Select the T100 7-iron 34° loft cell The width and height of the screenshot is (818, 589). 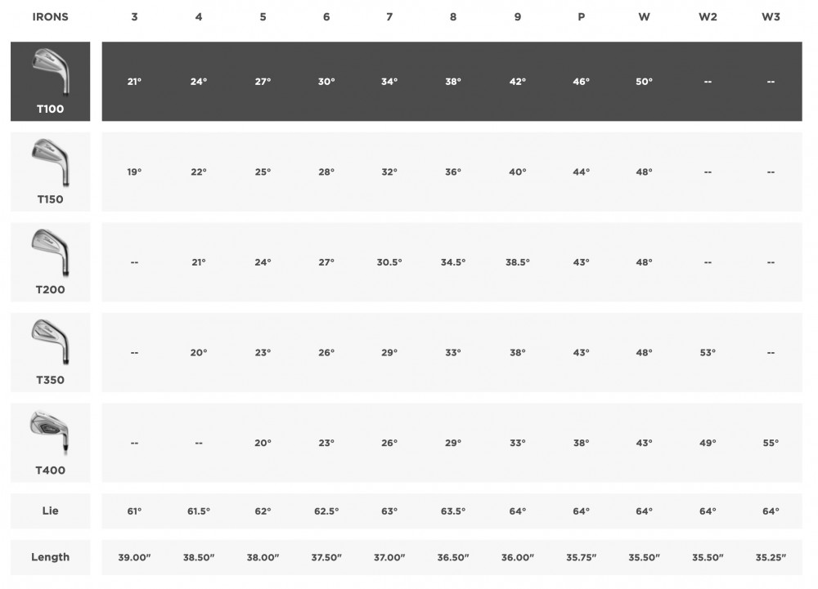pyautogui.click(x=389, y=81)
